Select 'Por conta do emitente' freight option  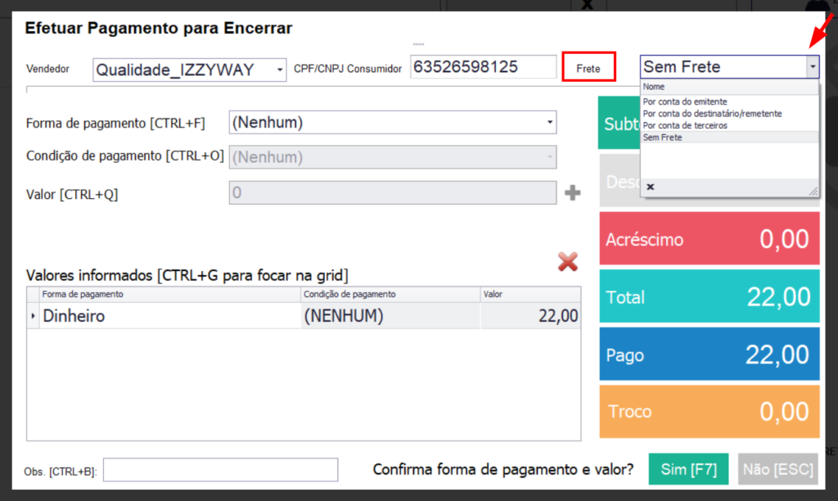pos(684,102)
